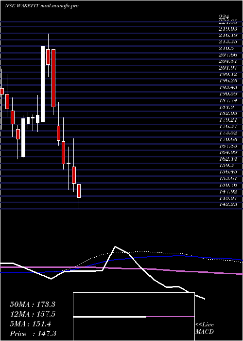Click the Price : 147.3 readout

coord(33,334)
